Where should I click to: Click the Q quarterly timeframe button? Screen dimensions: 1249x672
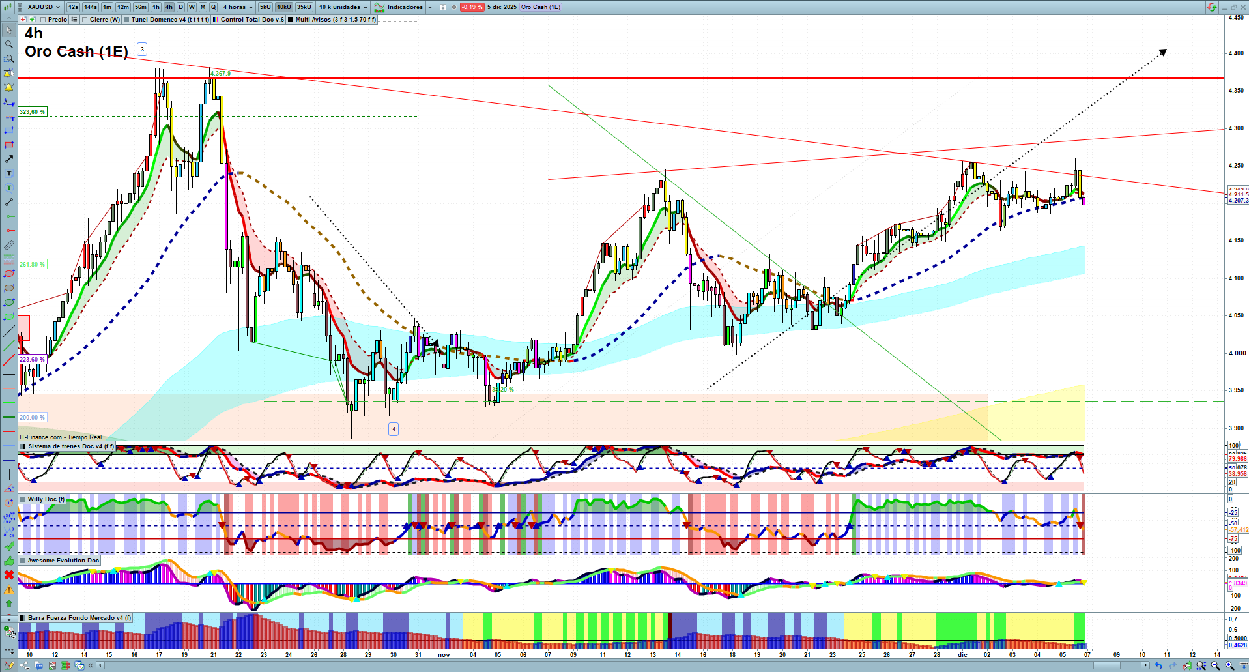[x=213, y=7]
